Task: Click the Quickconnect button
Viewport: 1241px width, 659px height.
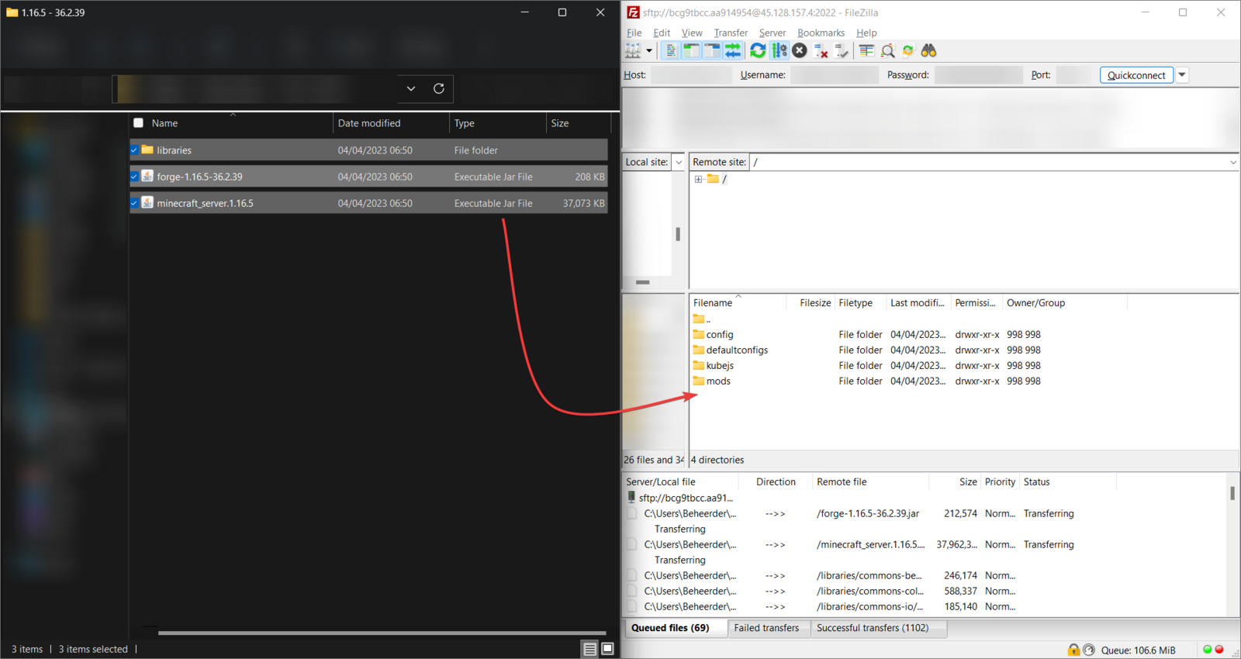Action: (x=1136, y=75)
